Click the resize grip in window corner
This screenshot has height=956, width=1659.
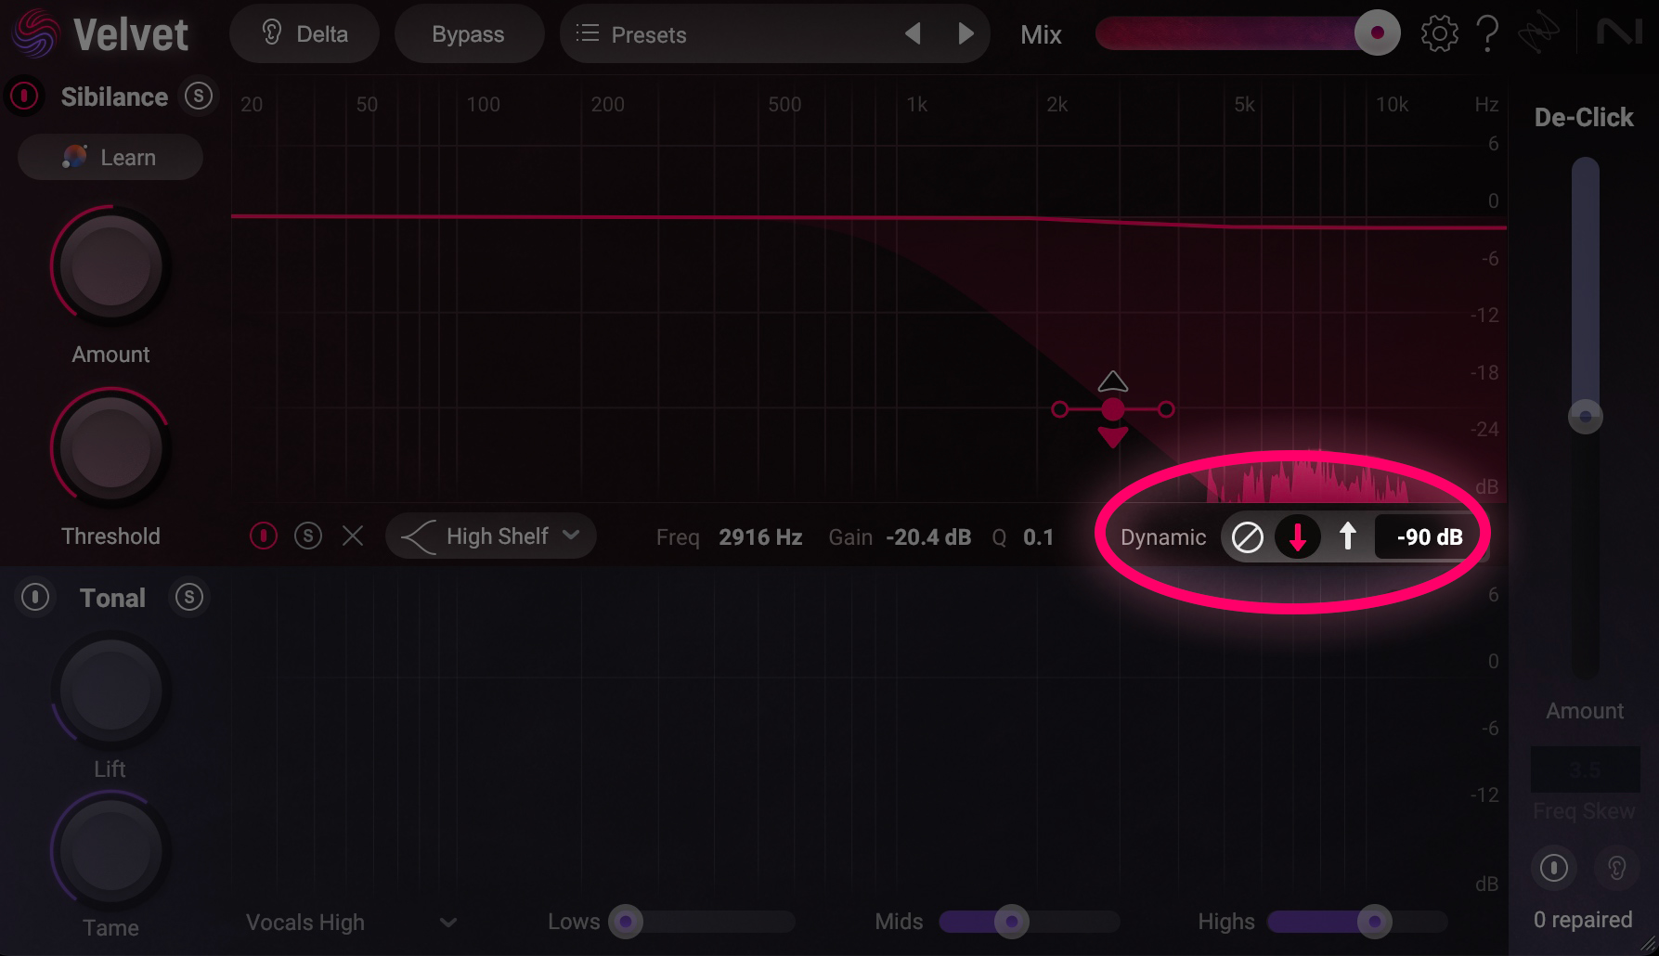click(x=1648, y=945)
